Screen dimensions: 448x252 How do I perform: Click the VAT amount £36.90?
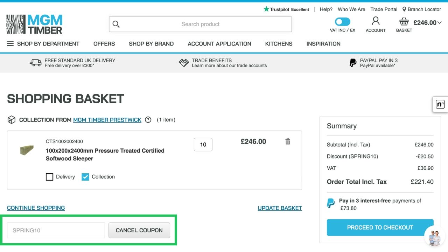click(x=425, y=168)
